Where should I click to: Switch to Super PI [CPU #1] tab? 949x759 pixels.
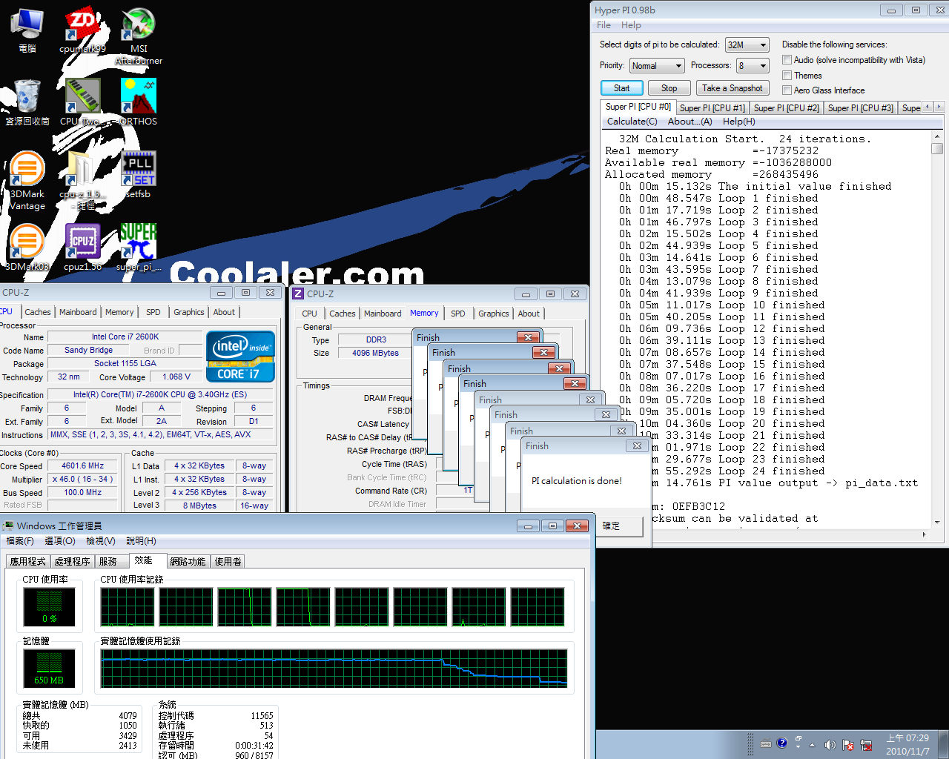click(x=712, y=108)
